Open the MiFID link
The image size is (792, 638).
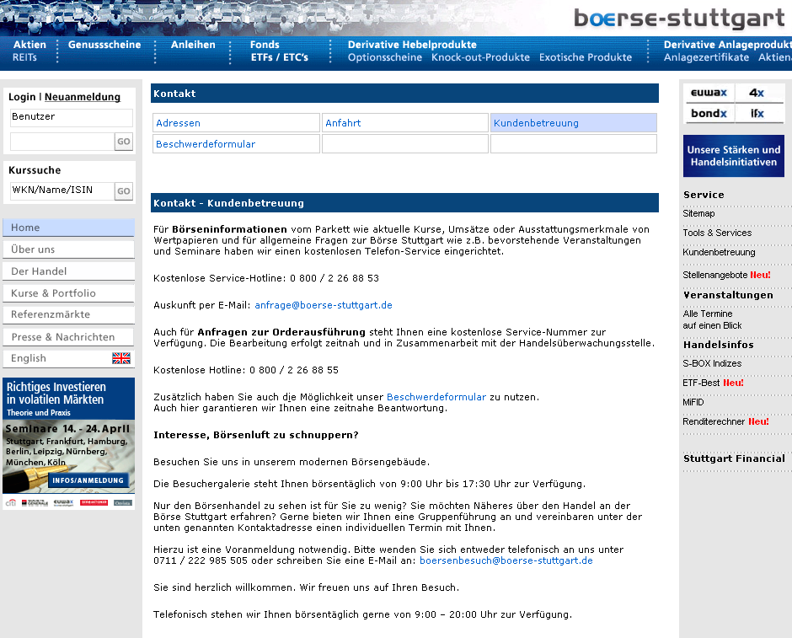(x=693, y=402)
